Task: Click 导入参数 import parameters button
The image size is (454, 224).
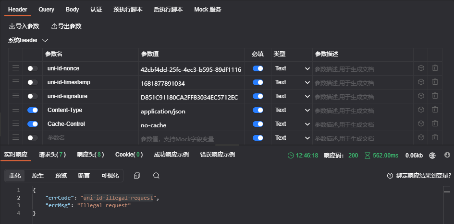Action: point(24,26)
